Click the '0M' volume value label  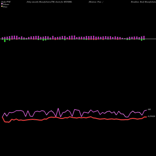coord(149,110)
